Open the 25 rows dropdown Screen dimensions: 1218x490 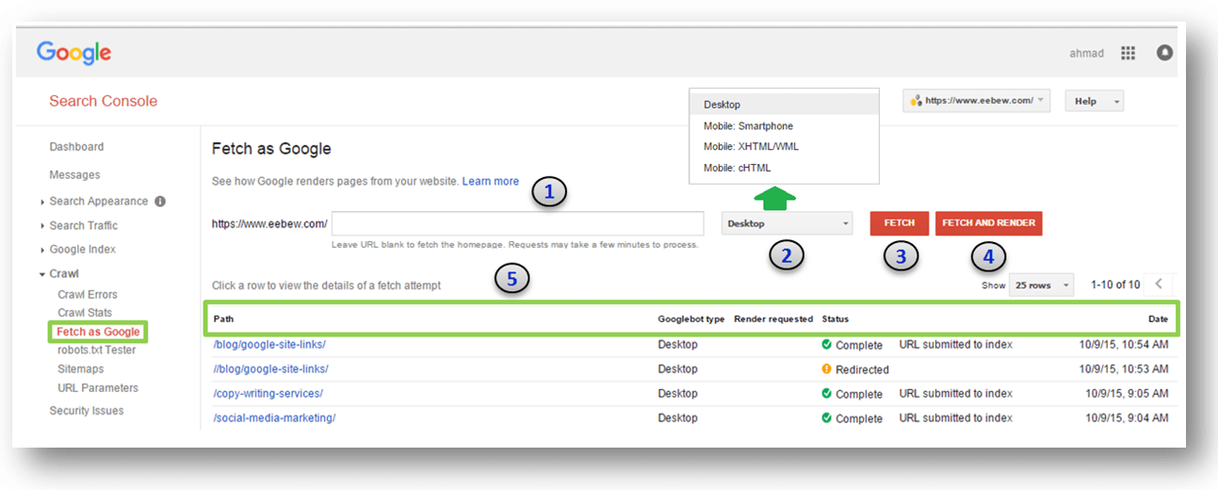pyautogui.click(x=1041, y=285)
